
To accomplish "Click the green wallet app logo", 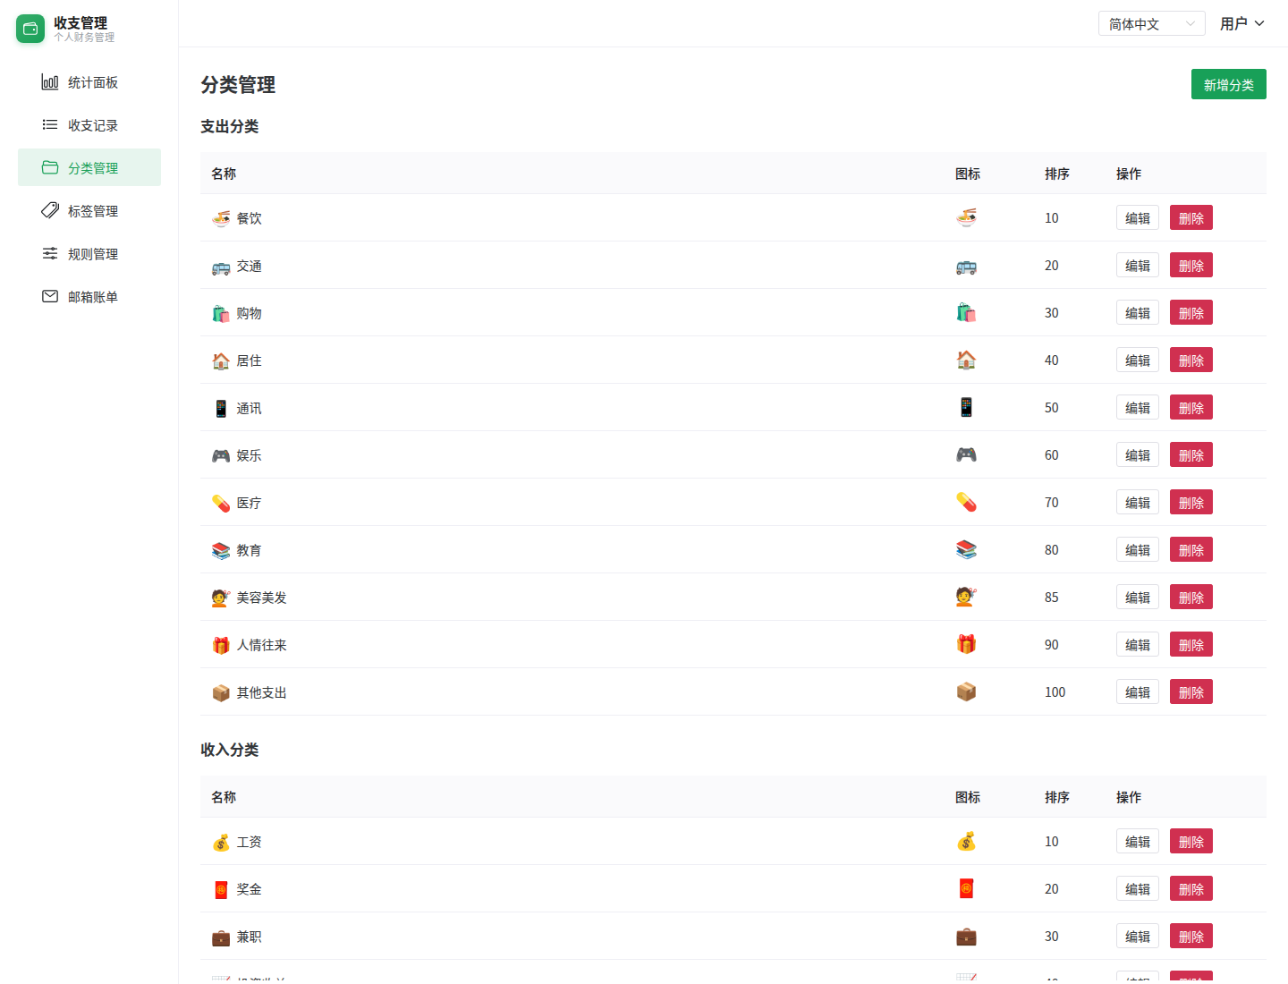I will tap(30, 29).
